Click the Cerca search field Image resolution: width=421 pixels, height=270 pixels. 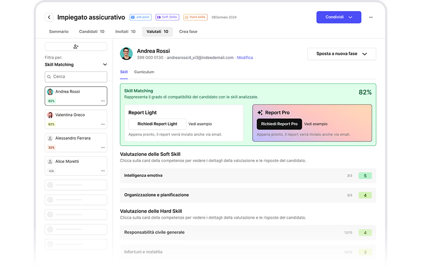point(76,77)
